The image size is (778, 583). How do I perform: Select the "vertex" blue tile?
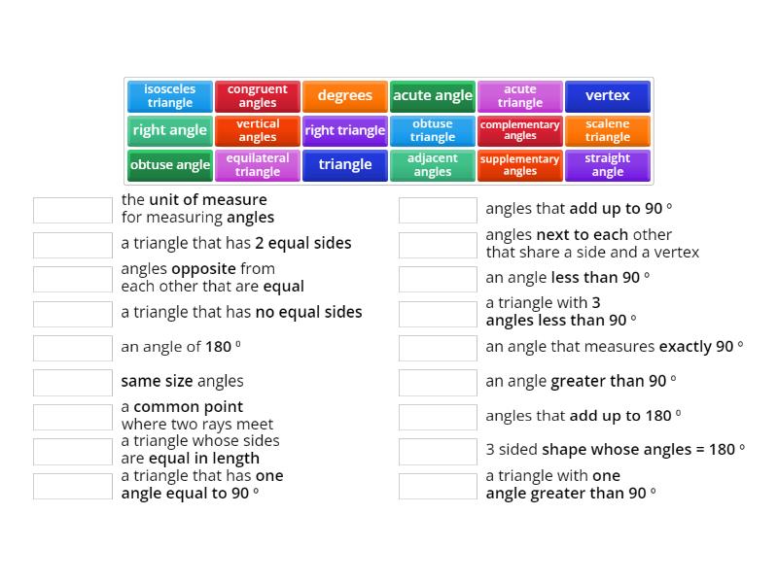coord(608,95)
